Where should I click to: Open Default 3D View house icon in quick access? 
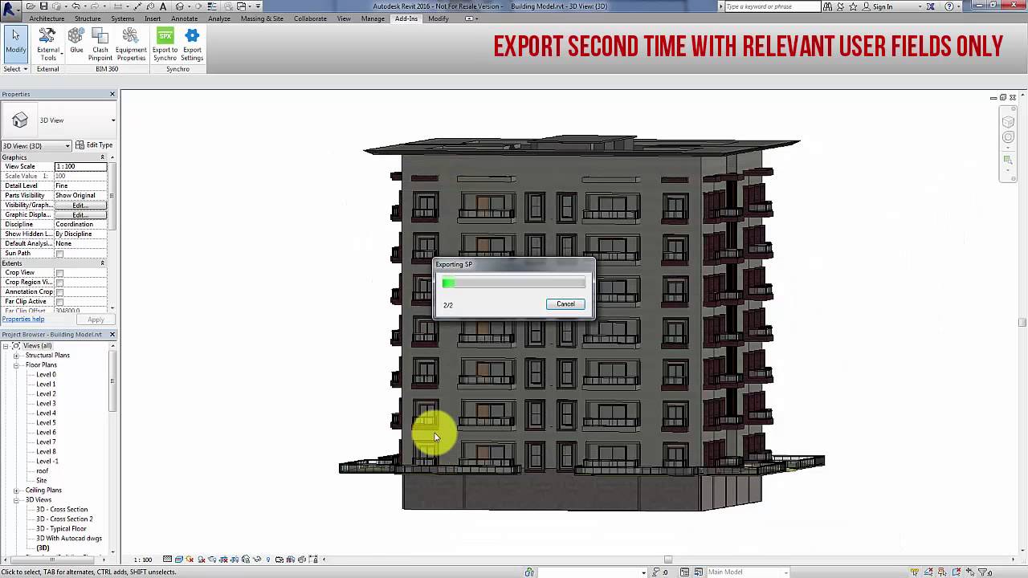point(180,6)
